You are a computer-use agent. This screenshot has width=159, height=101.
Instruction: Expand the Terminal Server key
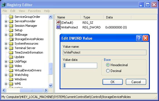pos(6,48)
